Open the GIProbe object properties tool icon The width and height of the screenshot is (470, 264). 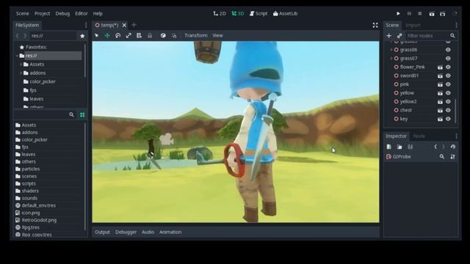tap(452, 156)
